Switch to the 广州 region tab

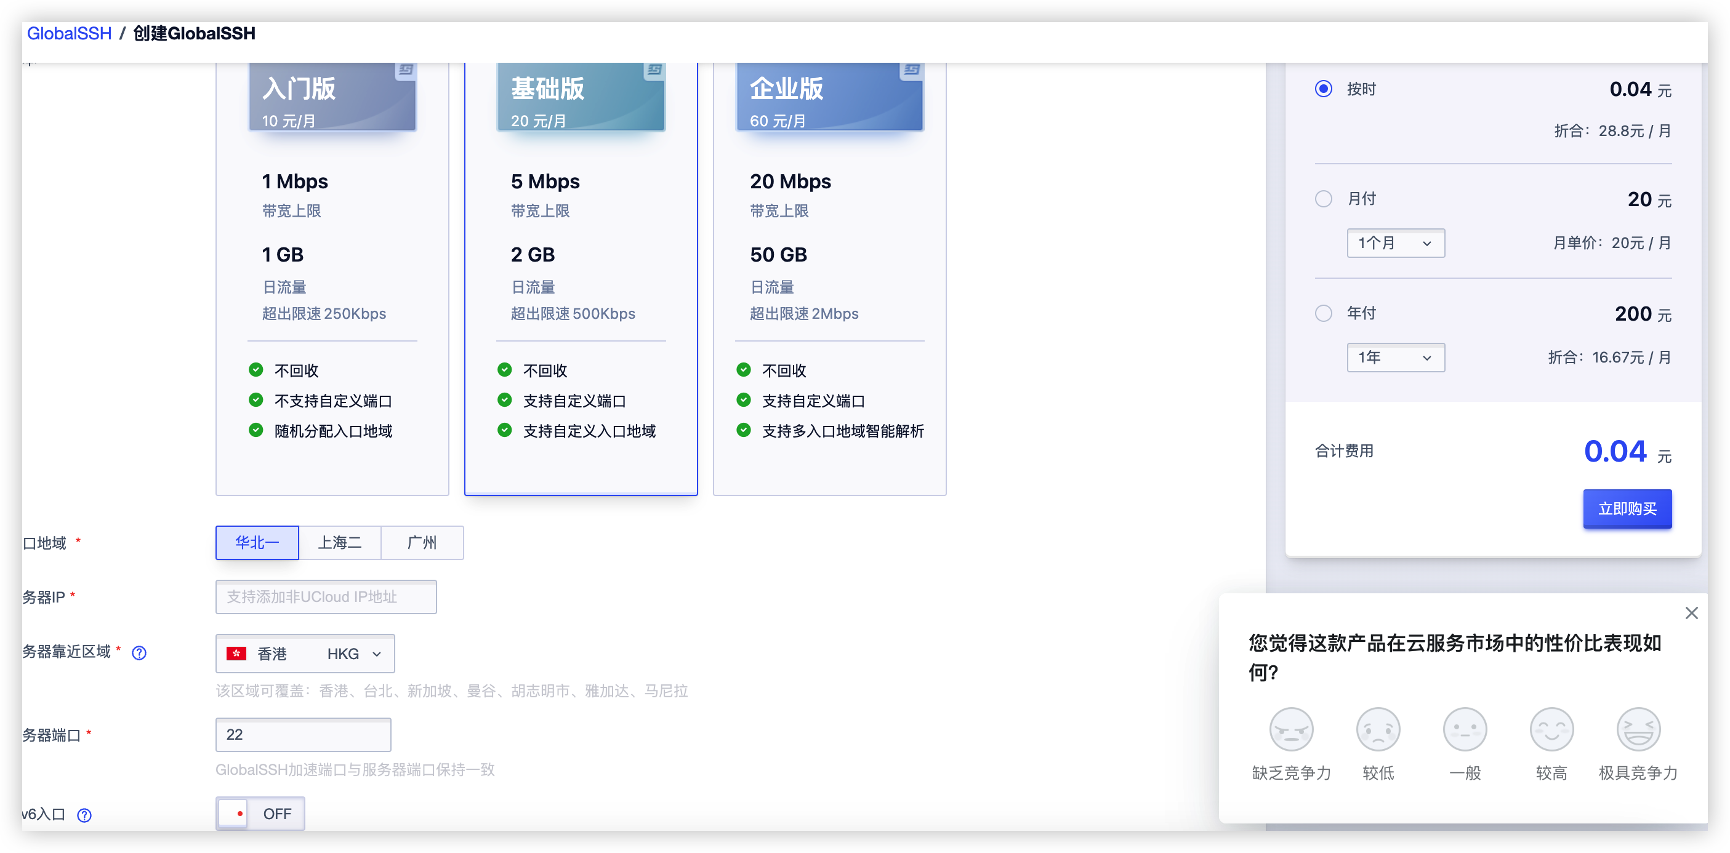422,542
